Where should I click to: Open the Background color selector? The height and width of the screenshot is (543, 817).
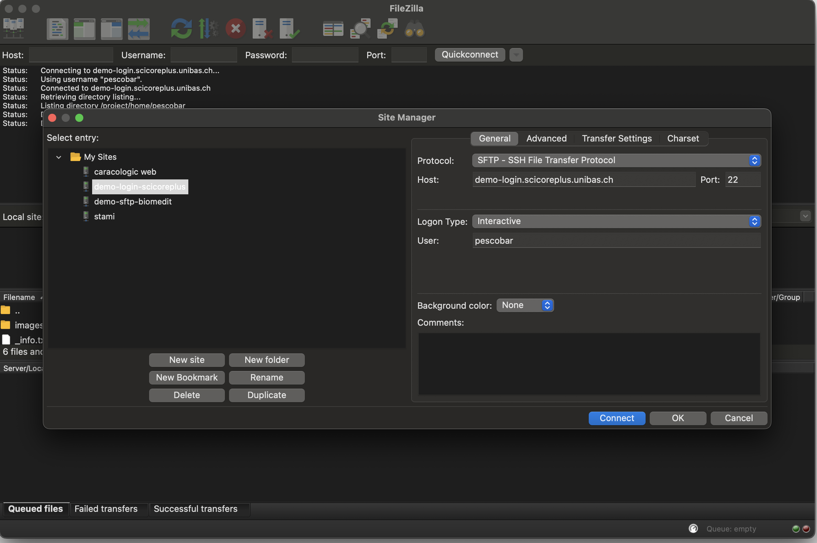tap(525, 305)
